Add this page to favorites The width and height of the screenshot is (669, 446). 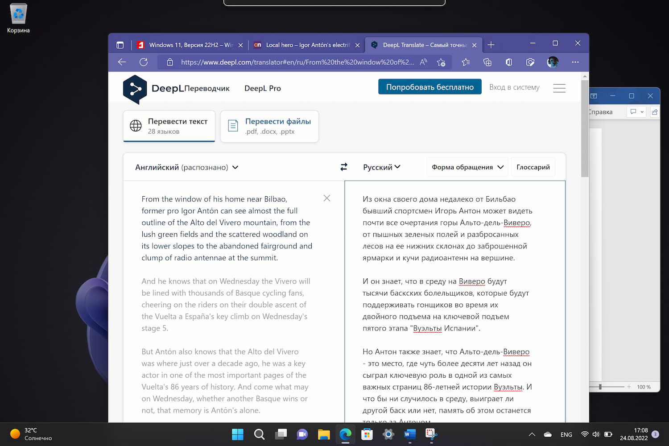pos(441,62)
